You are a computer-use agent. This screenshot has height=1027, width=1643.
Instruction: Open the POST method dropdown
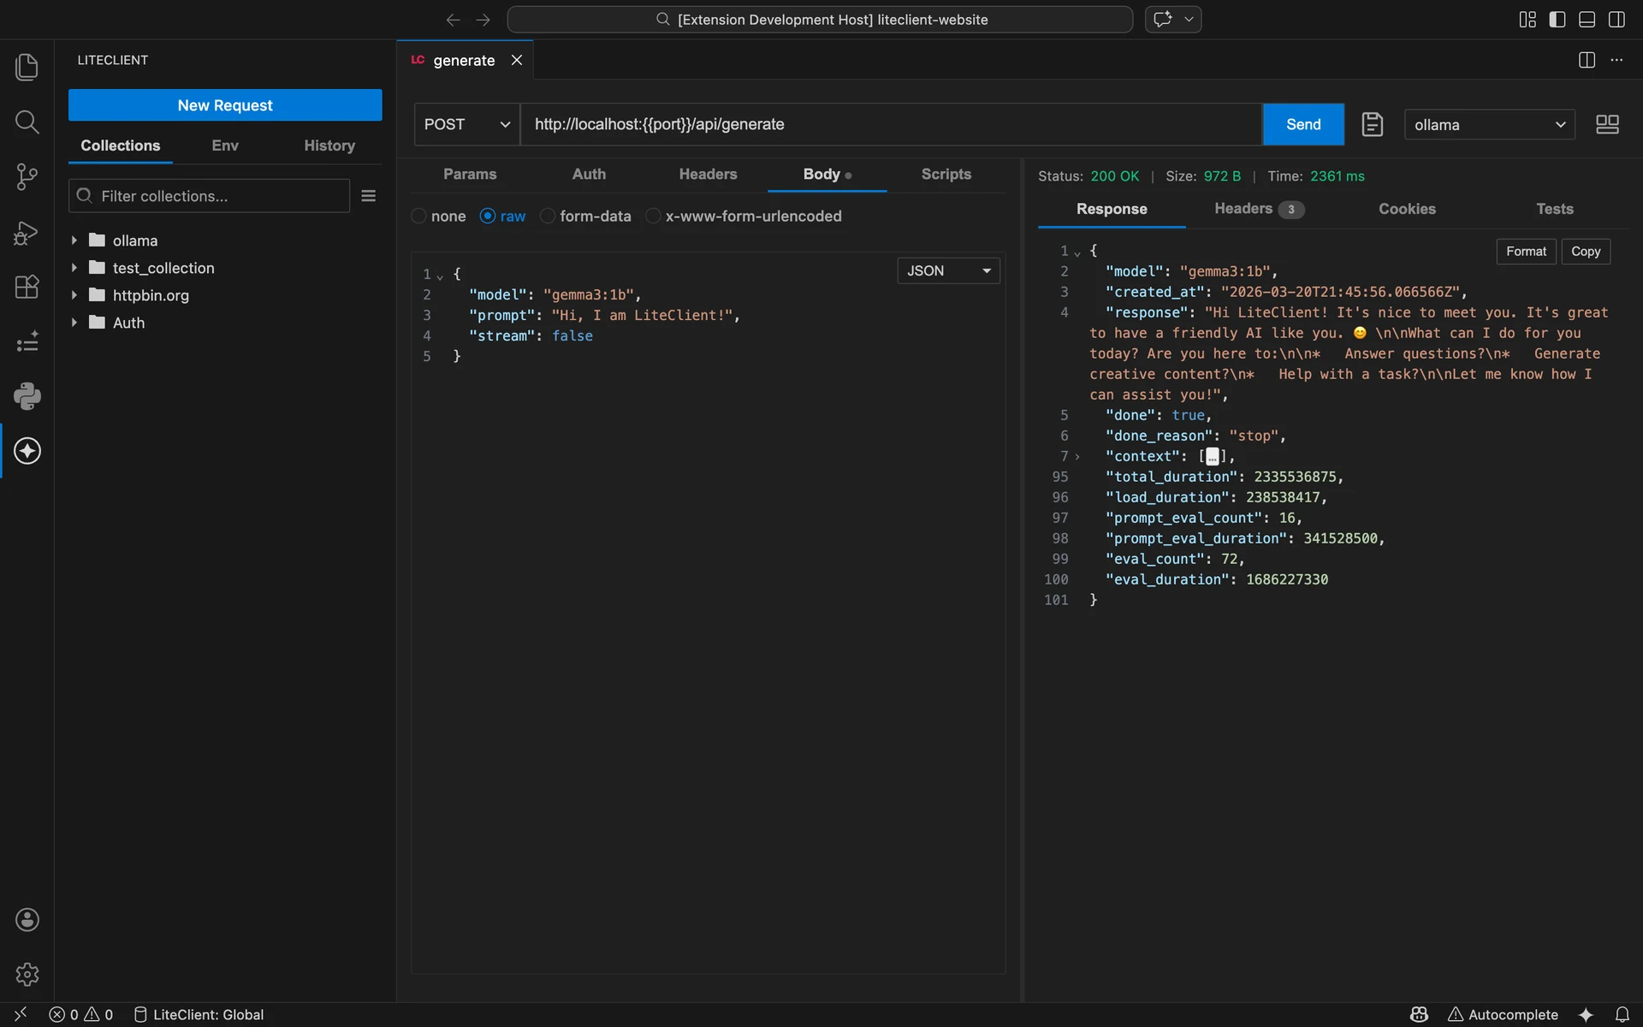(466, 124)
